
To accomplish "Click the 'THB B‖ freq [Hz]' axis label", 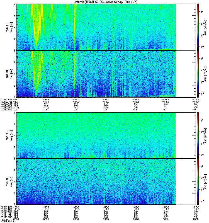I will pyautogui.click(x=9, y=74).
